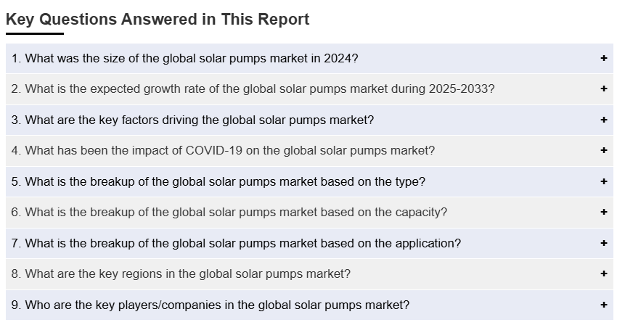Click plus icon beside COVID-19 impact question
The height and width of the screenshot is (325, 617).
point(603,151)
